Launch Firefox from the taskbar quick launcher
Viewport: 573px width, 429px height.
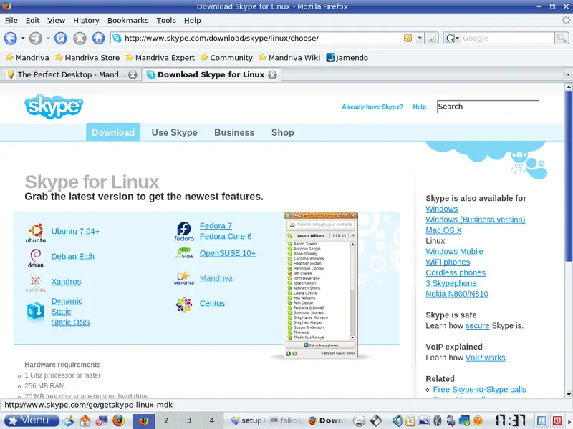pos(118,420)
